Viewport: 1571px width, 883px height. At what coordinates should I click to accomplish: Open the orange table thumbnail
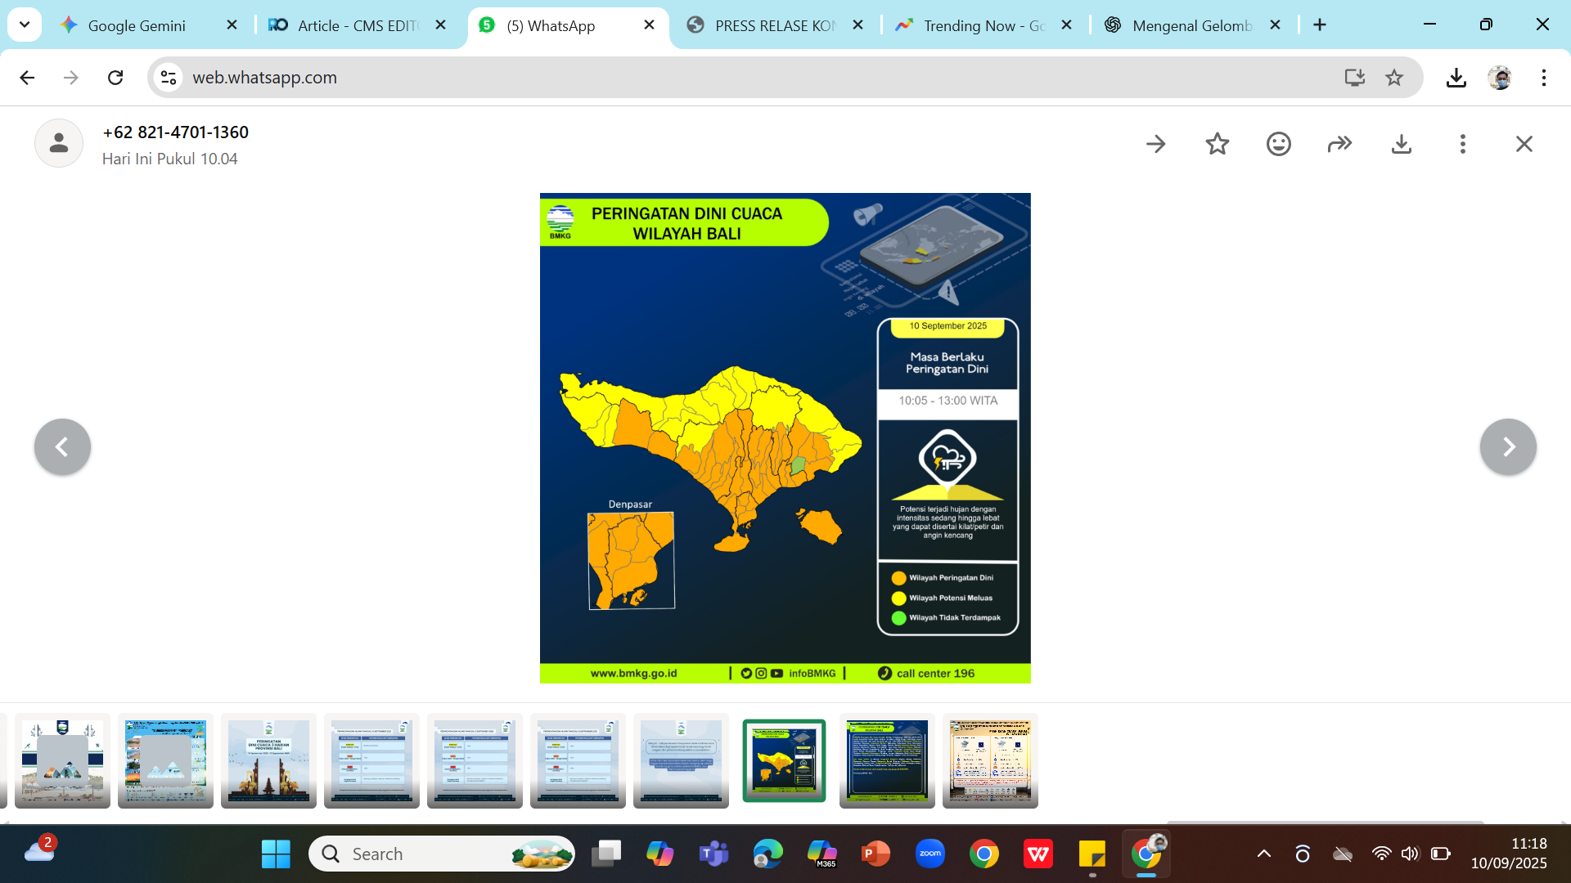990,760
